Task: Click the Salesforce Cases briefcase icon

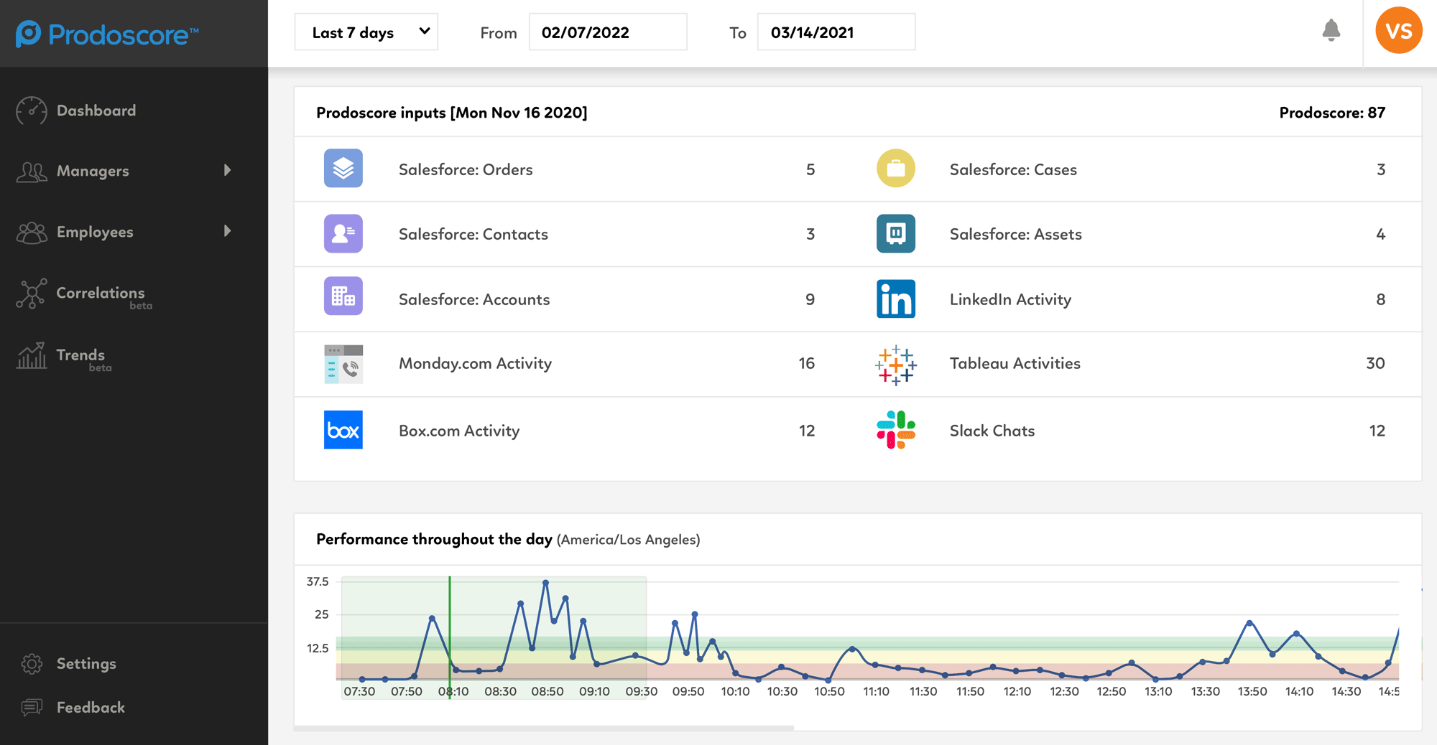Action: point(896,169)
